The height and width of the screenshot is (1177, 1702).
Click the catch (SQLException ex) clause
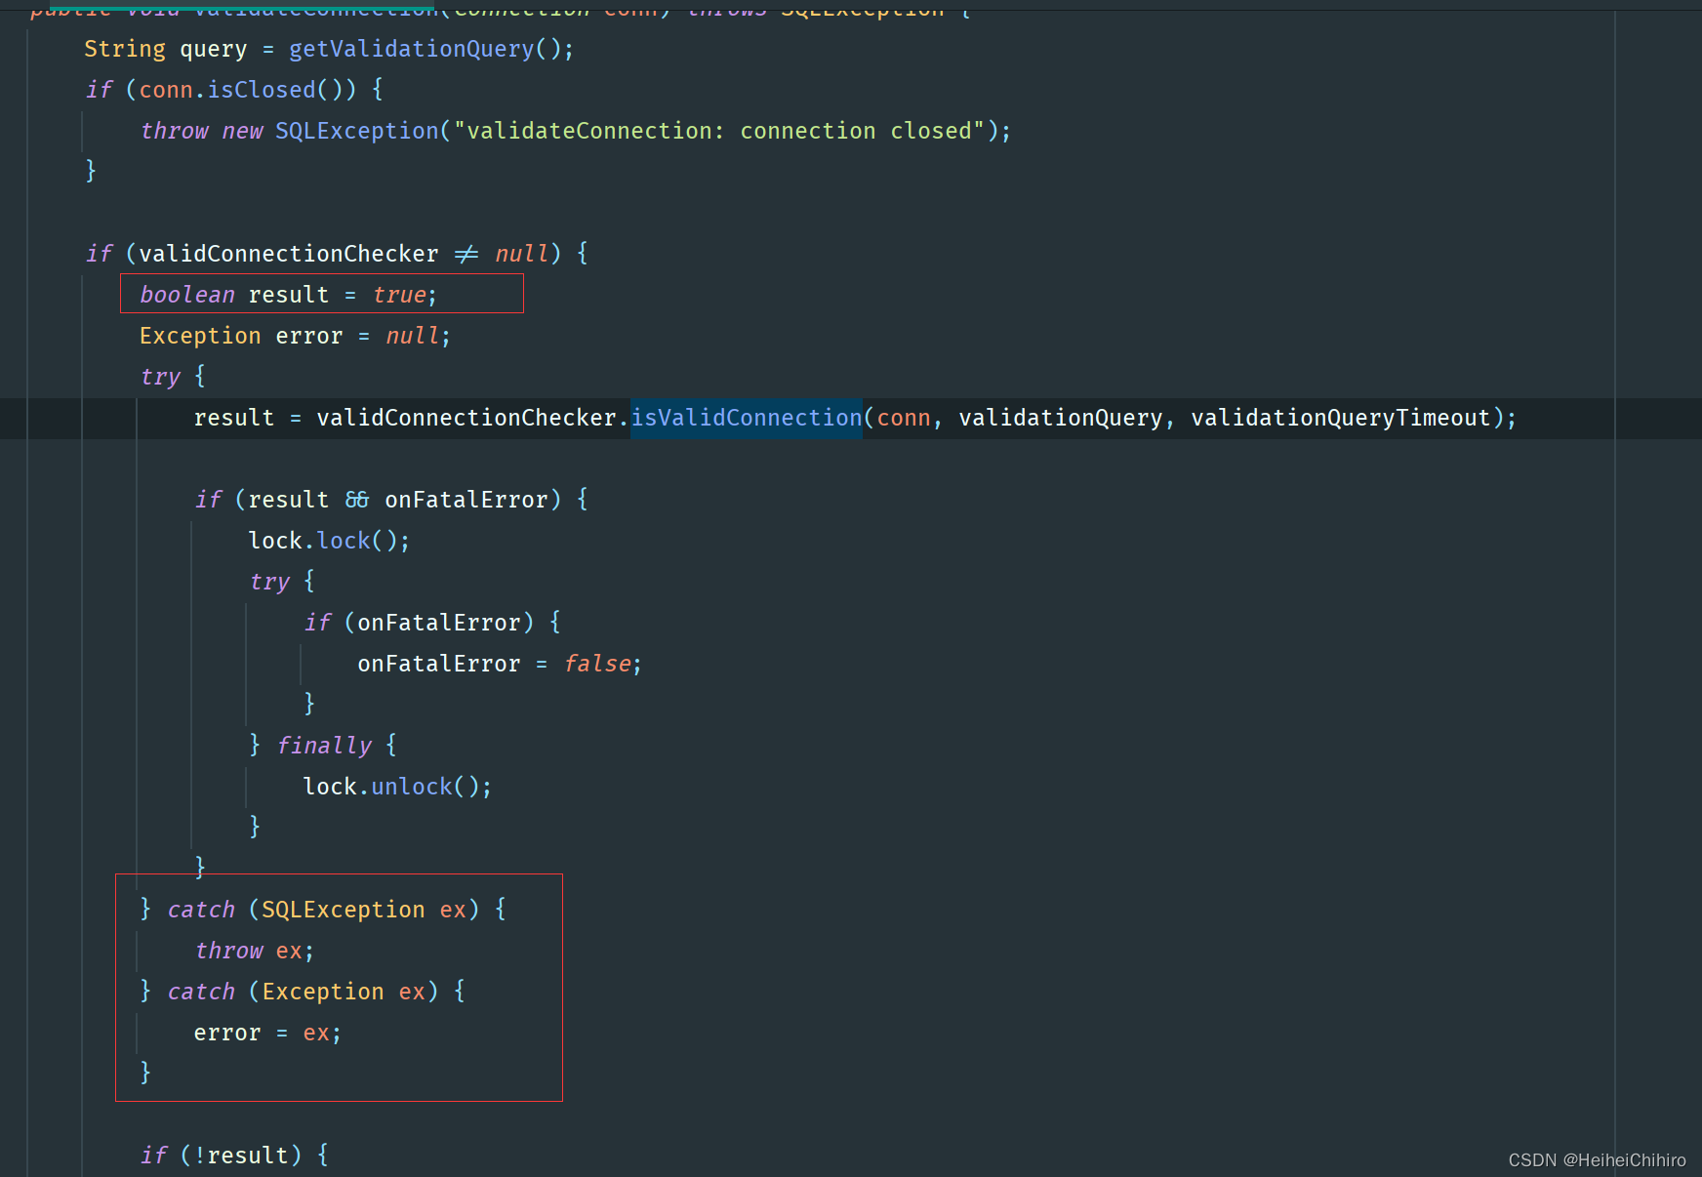click(x=323, y=910)
